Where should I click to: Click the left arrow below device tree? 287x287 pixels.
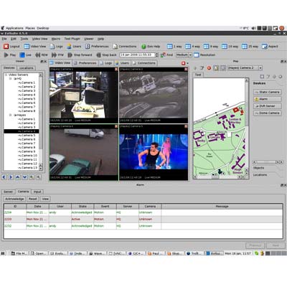coord(4,177)
